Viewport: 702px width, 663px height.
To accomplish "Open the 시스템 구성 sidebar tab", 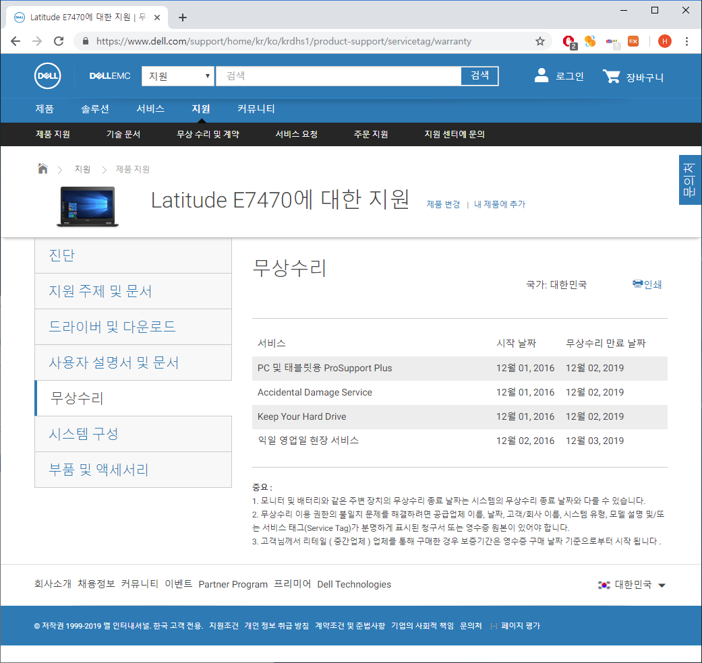I will (x=133, y=434).
